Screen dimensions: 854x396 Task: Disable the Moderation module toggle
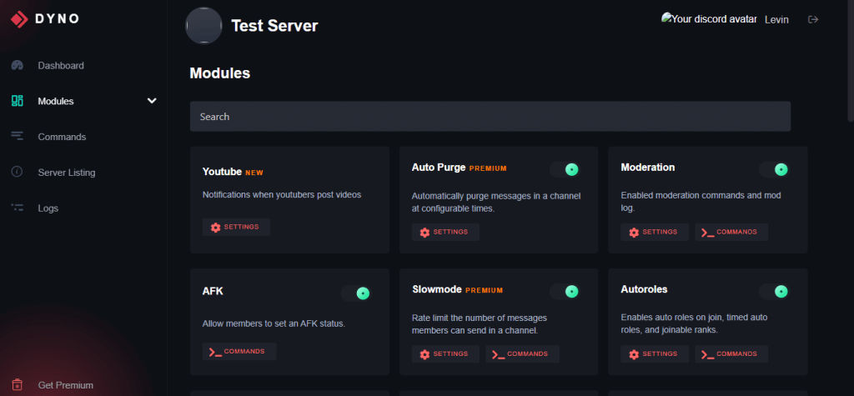[x=774, y=169]
